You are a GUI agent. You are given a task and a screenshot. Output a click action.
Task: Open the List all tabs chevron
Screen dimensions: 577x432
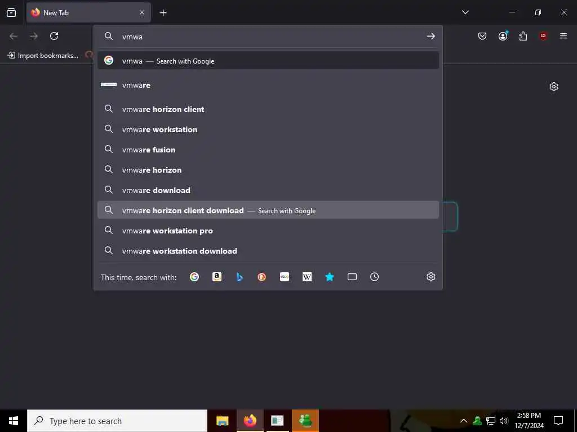pyautogui.click(x=465, y=12)
